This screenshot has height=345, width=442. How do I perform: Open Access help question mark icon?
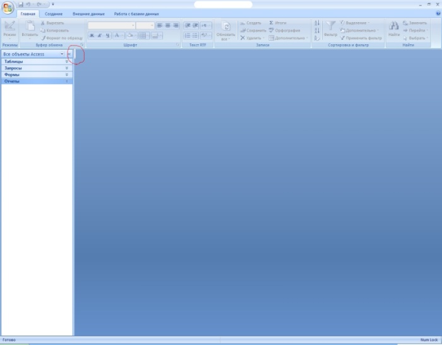tap(438, 13)
